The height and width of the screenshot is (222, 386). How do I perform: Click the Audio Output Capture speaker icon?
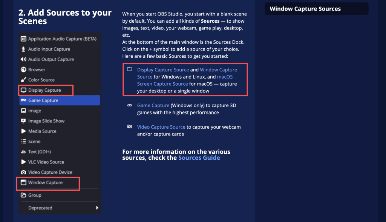[x=23, y=59]
